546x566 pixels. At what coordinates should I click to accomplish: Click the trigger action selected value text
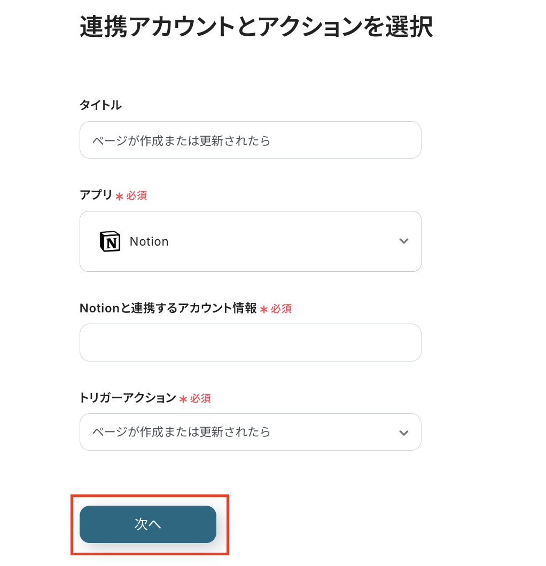182,431
